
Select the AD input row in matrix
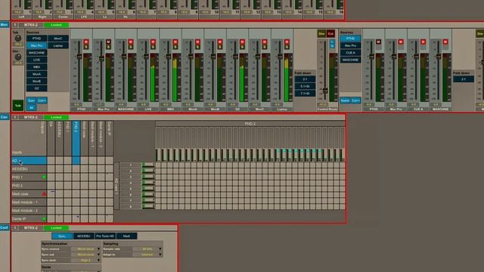[x=29, y=161]
